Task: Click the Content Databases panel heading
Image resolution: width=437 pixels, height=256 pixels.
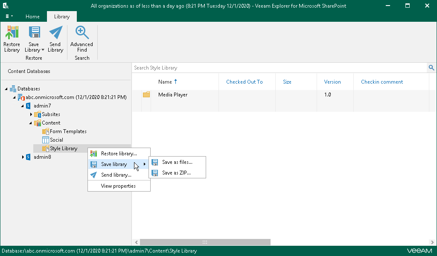Action: (x=29, y=71)
